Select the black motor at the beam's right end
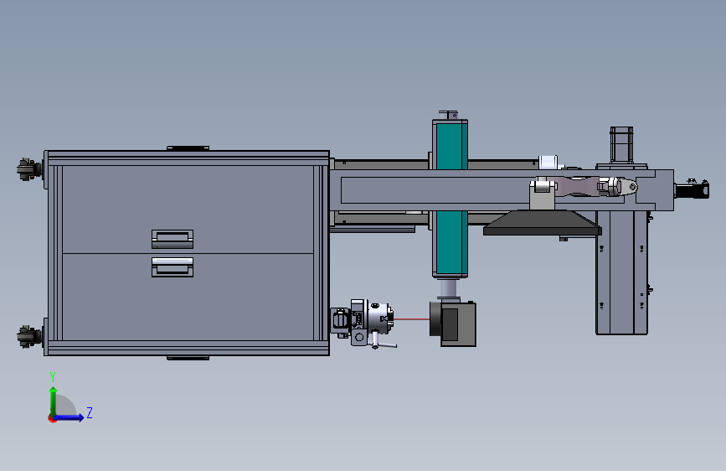The width and height of the screenshot is (726, 471). coord(692,190)
